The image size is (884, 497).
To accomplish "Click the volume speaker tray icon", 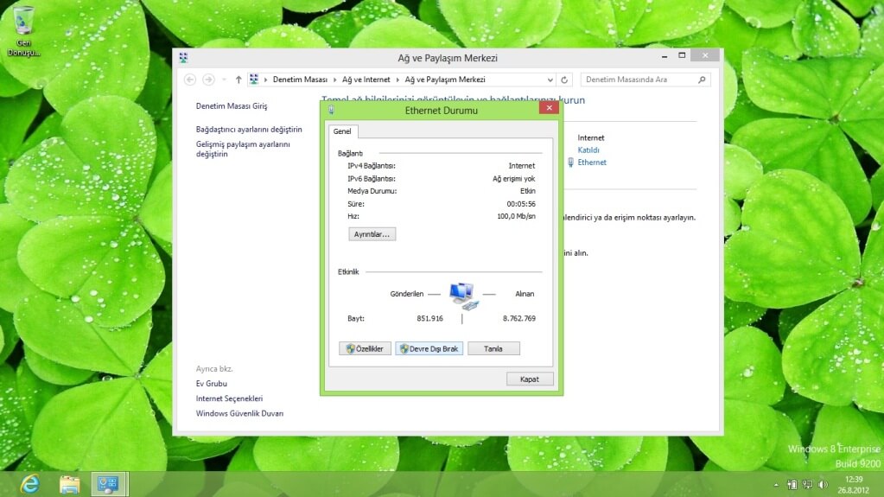I will [823, 484].
